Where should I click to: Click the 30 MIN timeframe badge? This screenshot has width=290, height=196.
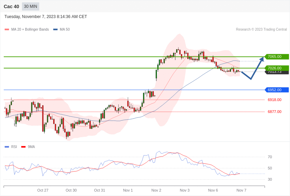30,6
